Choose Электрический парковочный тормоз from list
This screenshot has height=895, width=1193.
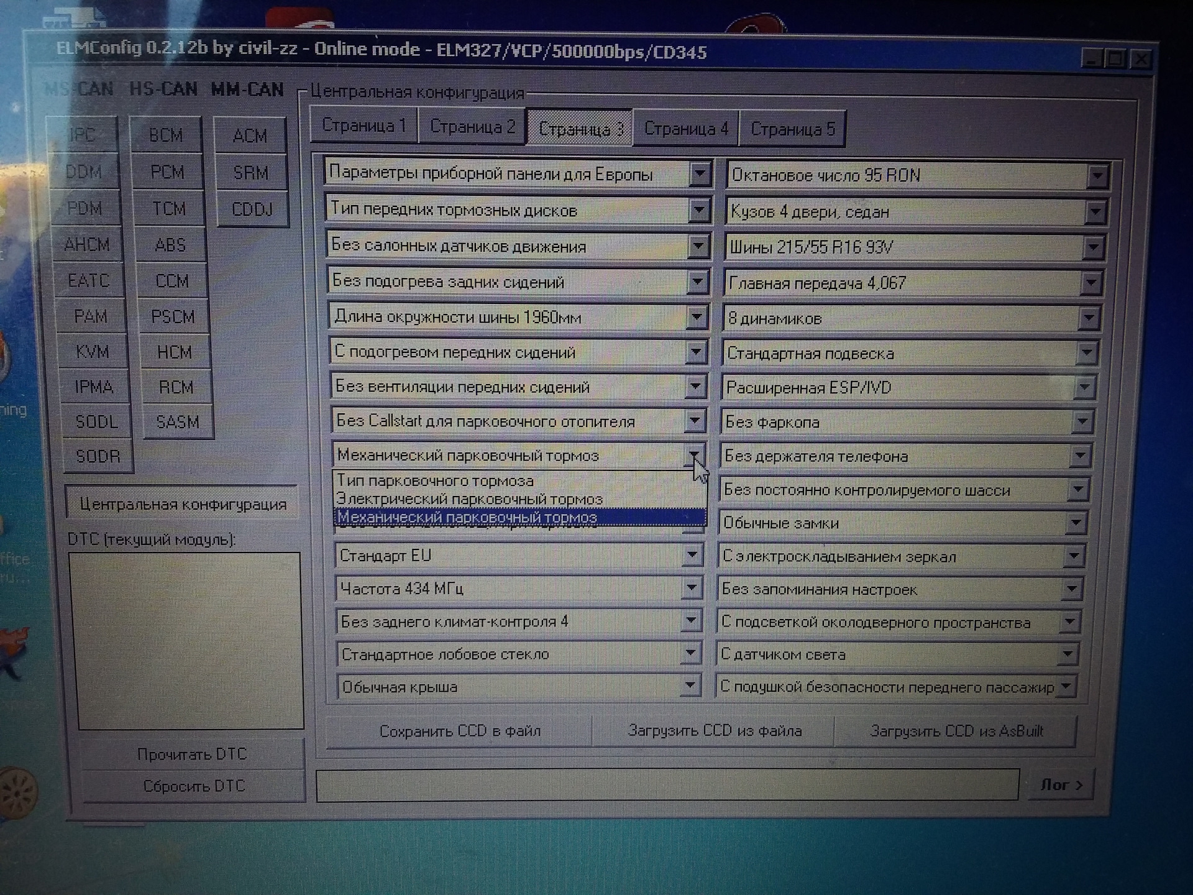click(470, 499)
